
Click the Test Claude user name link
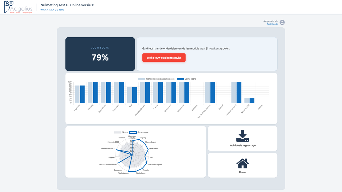(x=273, y=24)
